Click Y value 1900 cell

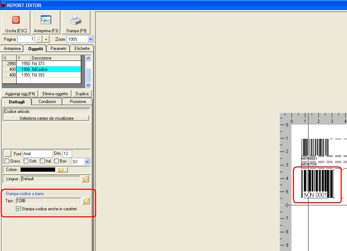(x=23, y=69)
